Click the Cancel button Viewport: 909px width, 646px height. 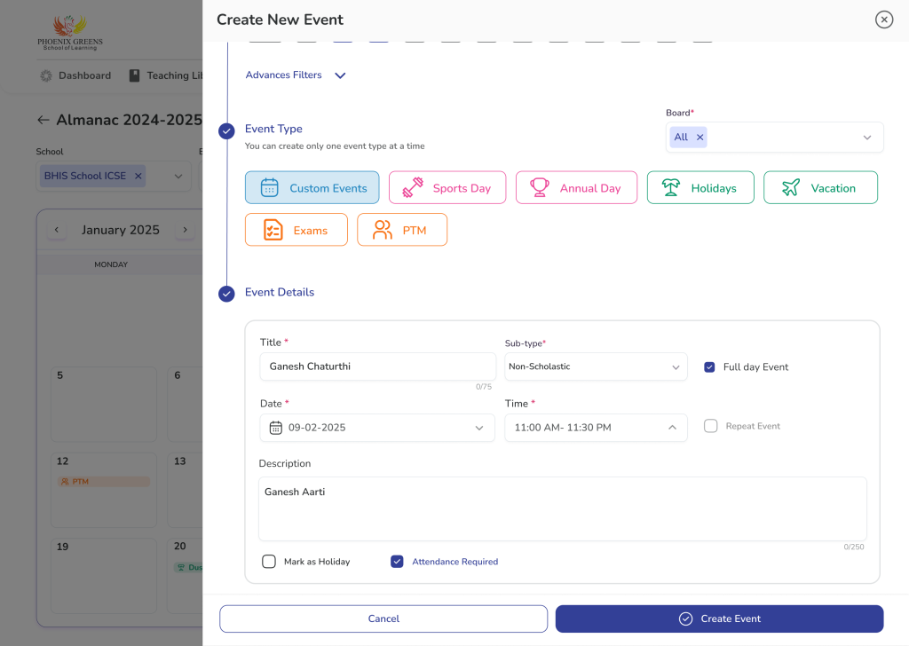tap(383, 618)
